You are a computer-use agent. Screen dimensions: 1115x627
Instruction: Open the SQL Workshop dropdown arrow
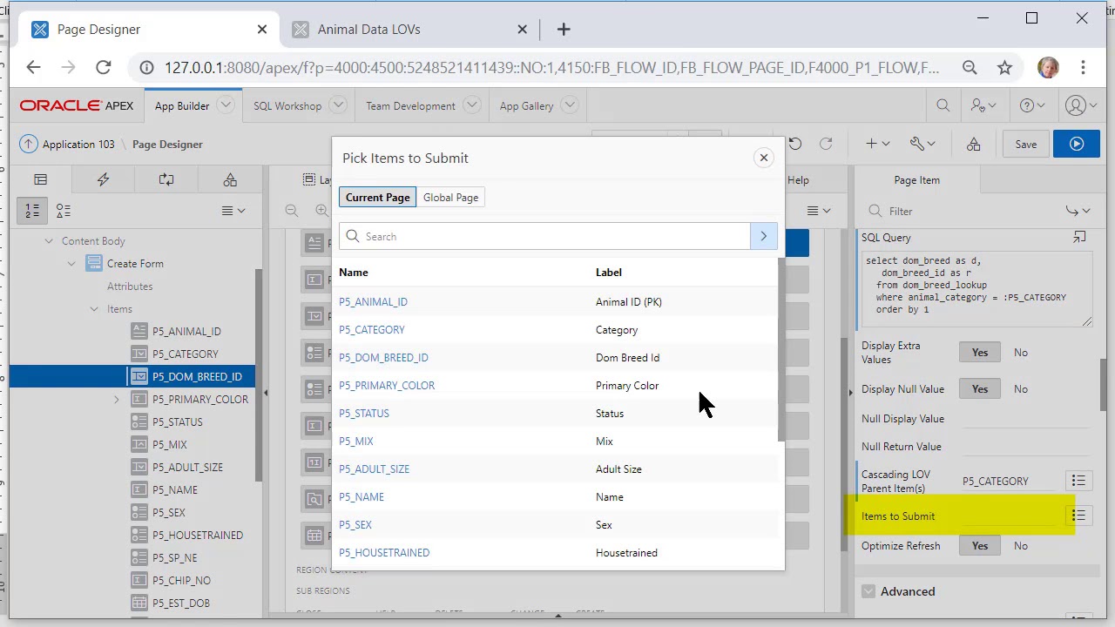339,105
